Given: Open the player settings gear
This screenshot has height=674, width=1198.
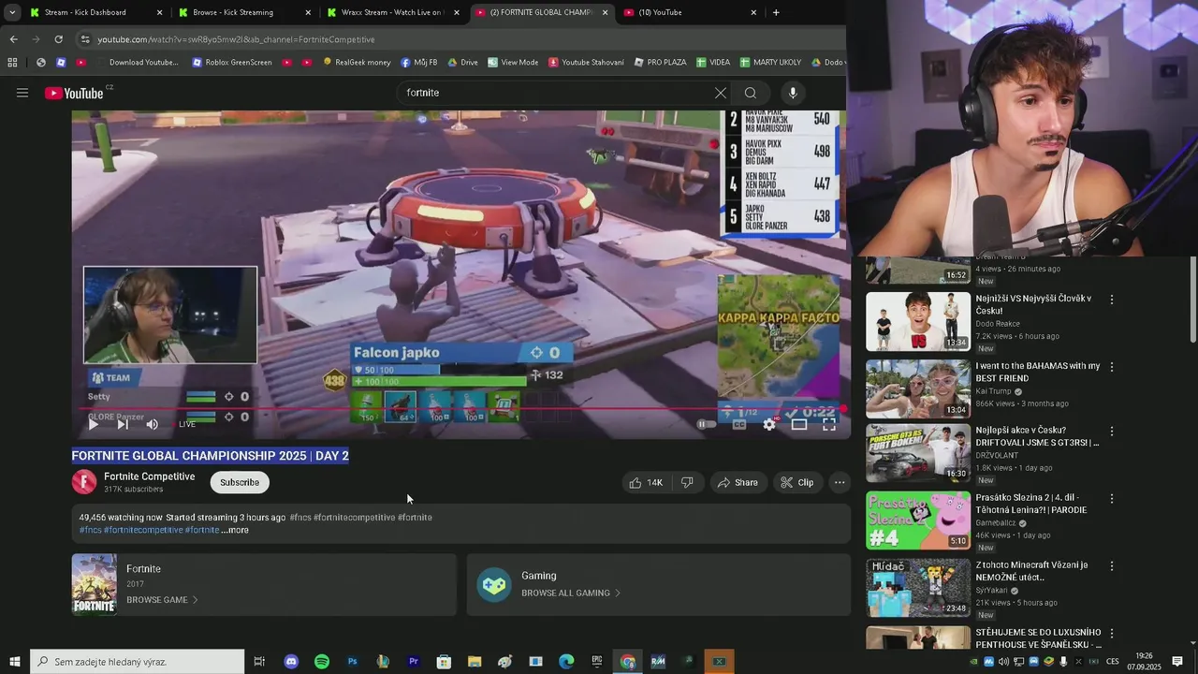Looking at the screenshot, I should (x=769, y=424).
